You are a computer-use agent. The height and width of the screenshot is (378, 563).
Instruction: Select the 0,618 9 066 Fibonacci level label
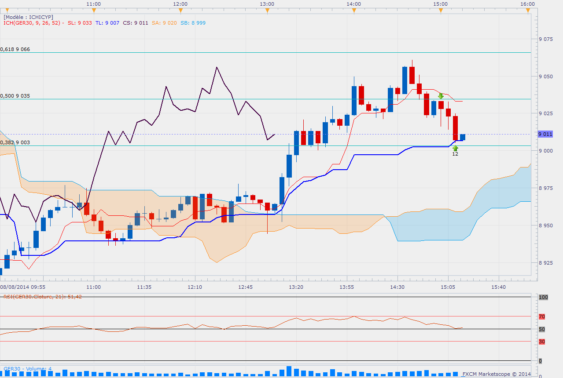[15, 49]
